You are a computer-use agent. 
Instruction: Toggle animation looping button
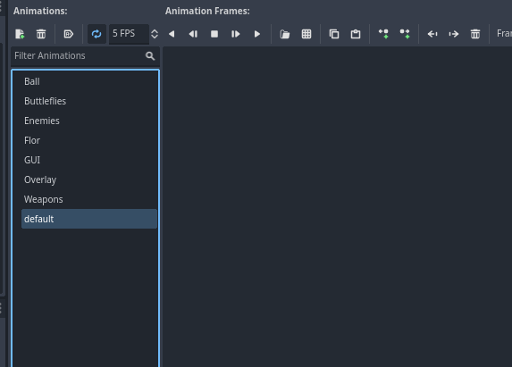tap(97, 34)
